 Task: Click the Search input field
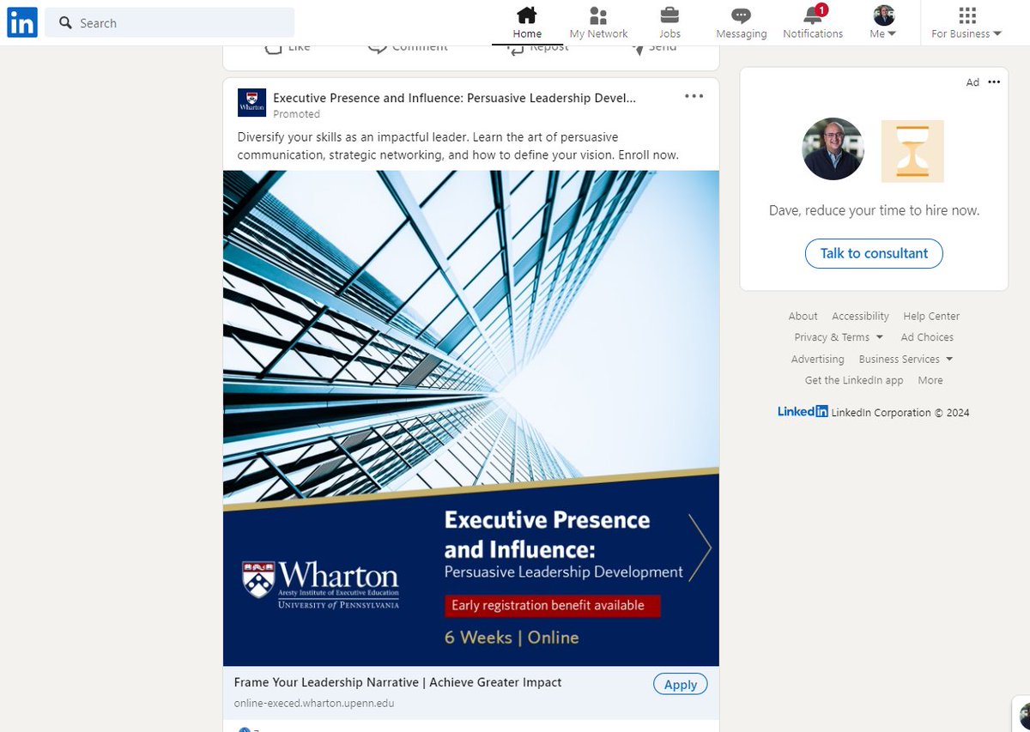(x=169, y=23)
